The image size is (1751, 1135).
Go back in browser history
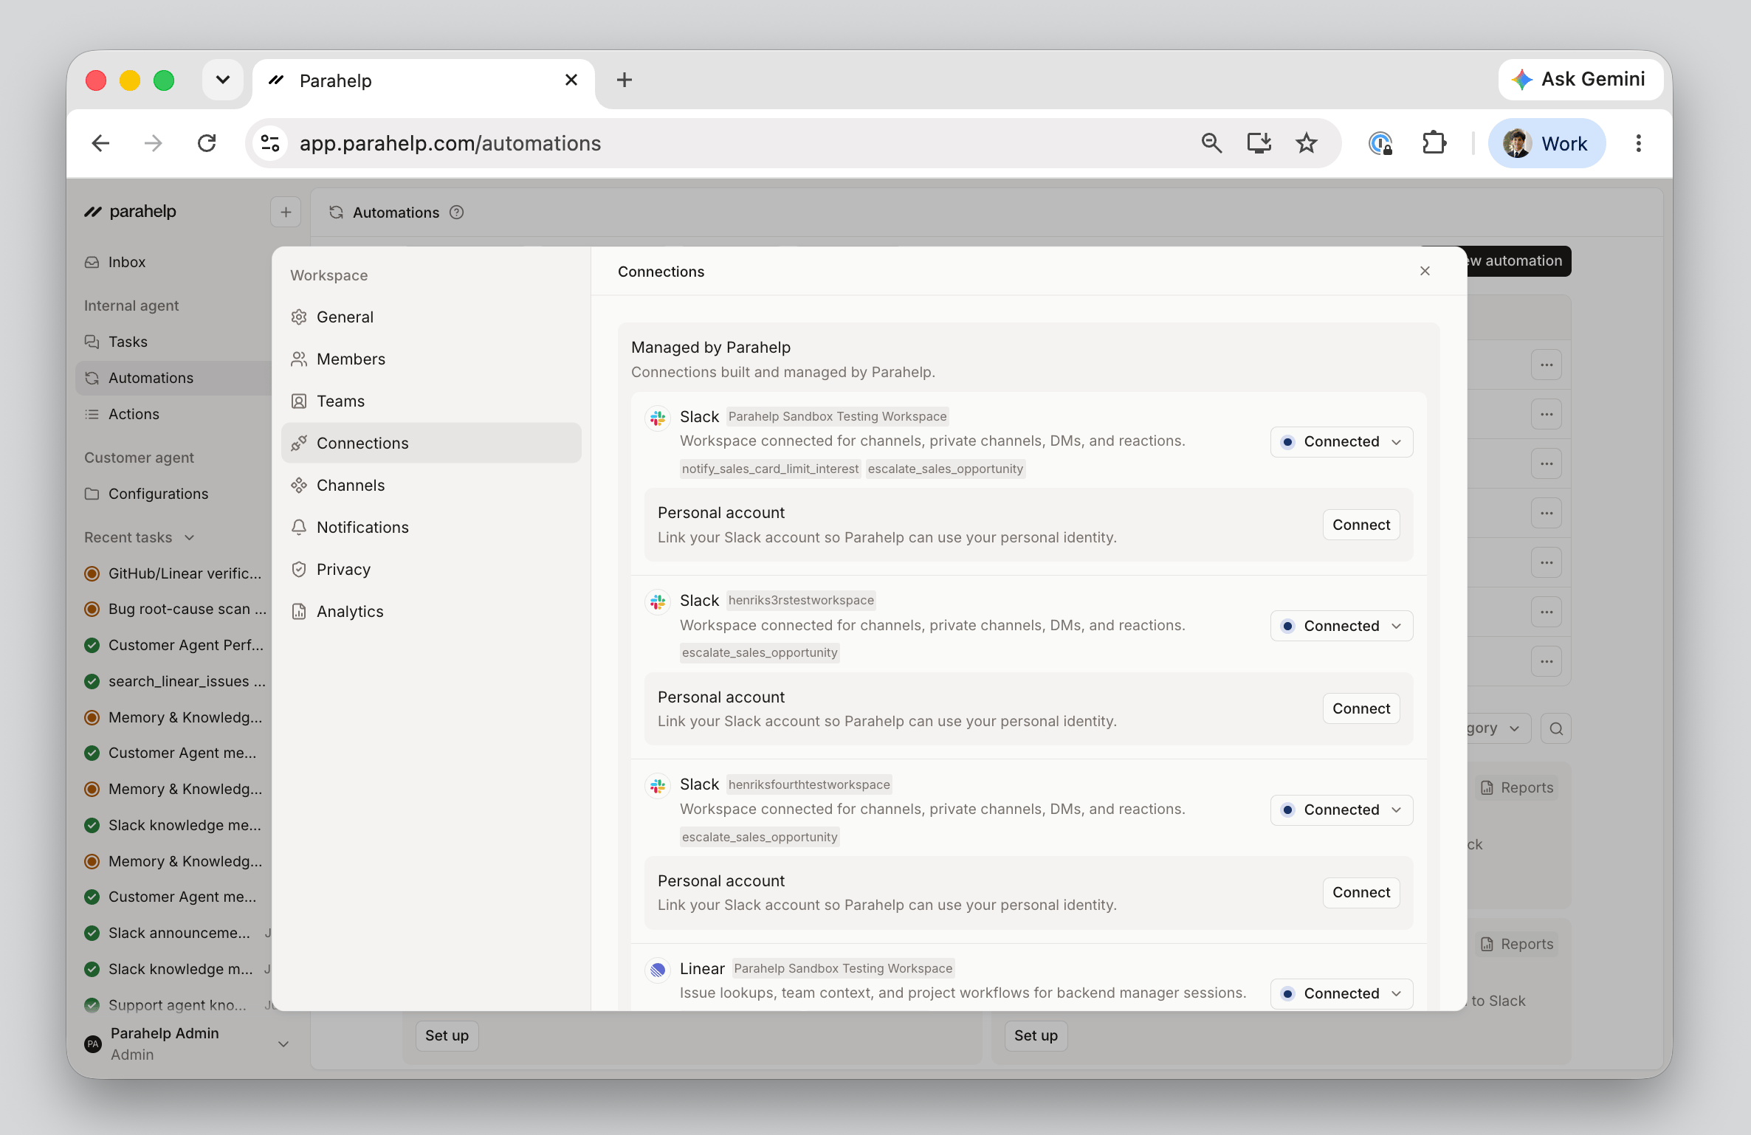coord(101,143)
